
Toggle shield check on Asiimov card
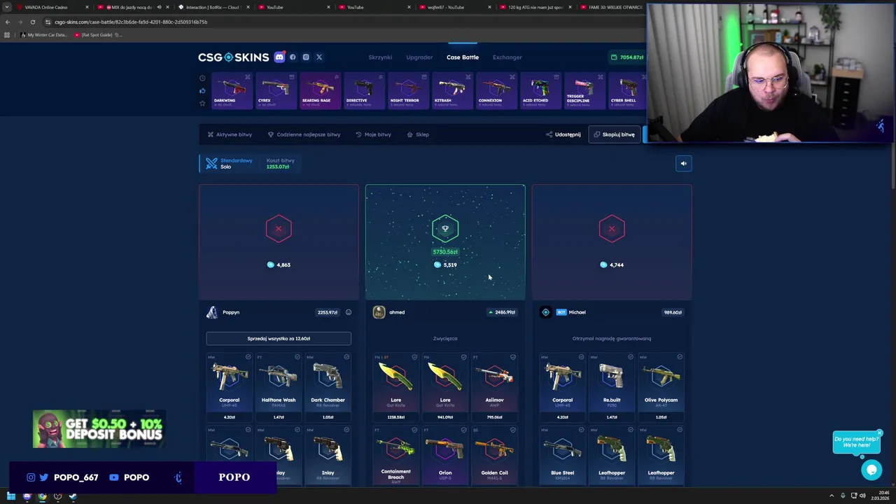point(513,357)
